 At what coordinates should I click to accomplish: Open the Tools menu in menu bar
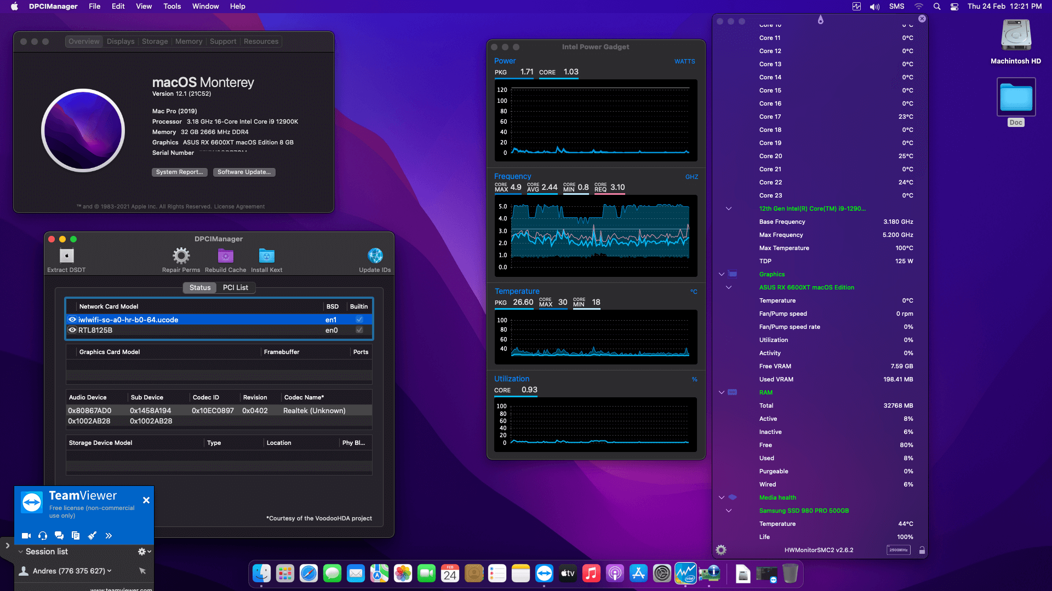click(x=172, y=7)
